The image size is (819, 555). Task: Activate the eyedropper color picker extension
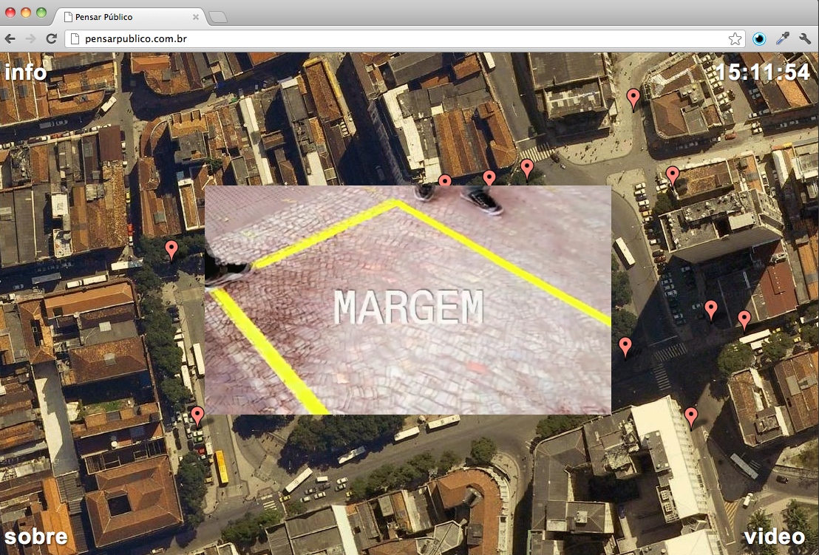783,38
